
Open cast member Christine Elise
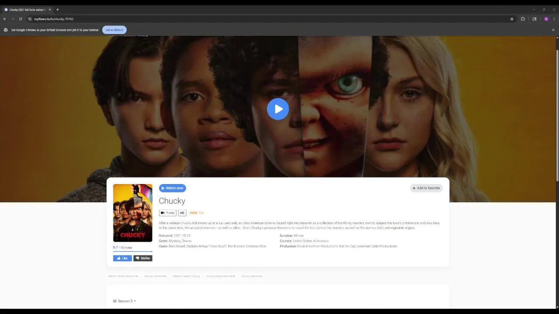point(256,246)
